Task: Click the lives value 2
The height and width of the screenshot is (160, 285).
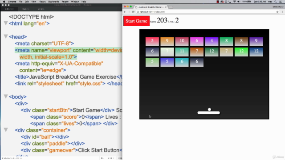Action: 177,20
